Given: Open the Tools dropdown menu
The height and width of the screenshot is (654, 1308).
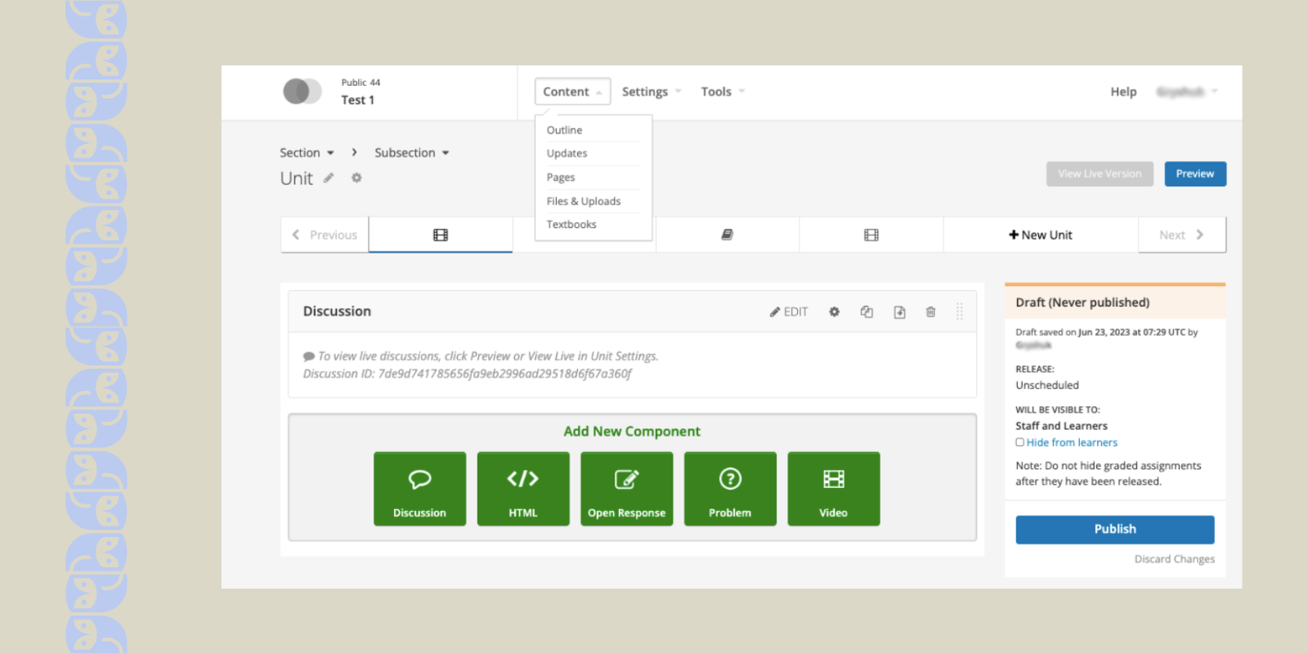Looking at the screenshot, I should click(723, 92).
